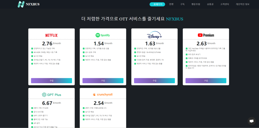
Task: Click the green check icon beside '초대 링크 보내기'
Action: [x=187, y=54]
